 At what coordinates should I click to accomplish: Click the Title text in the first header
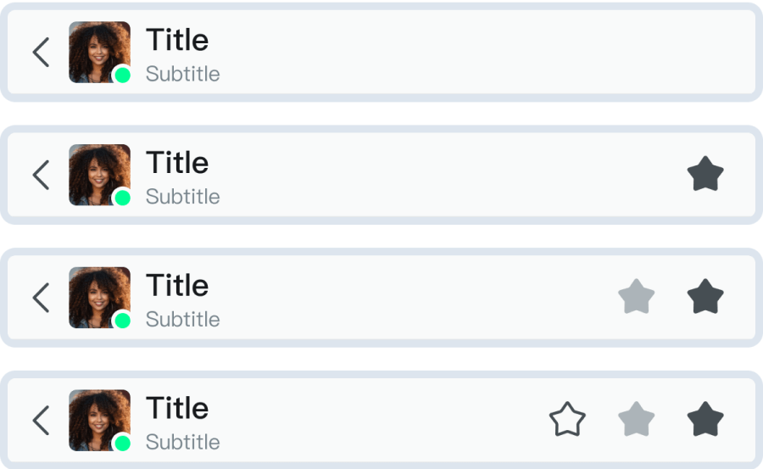pyautogui.click(x=177, y=40)
